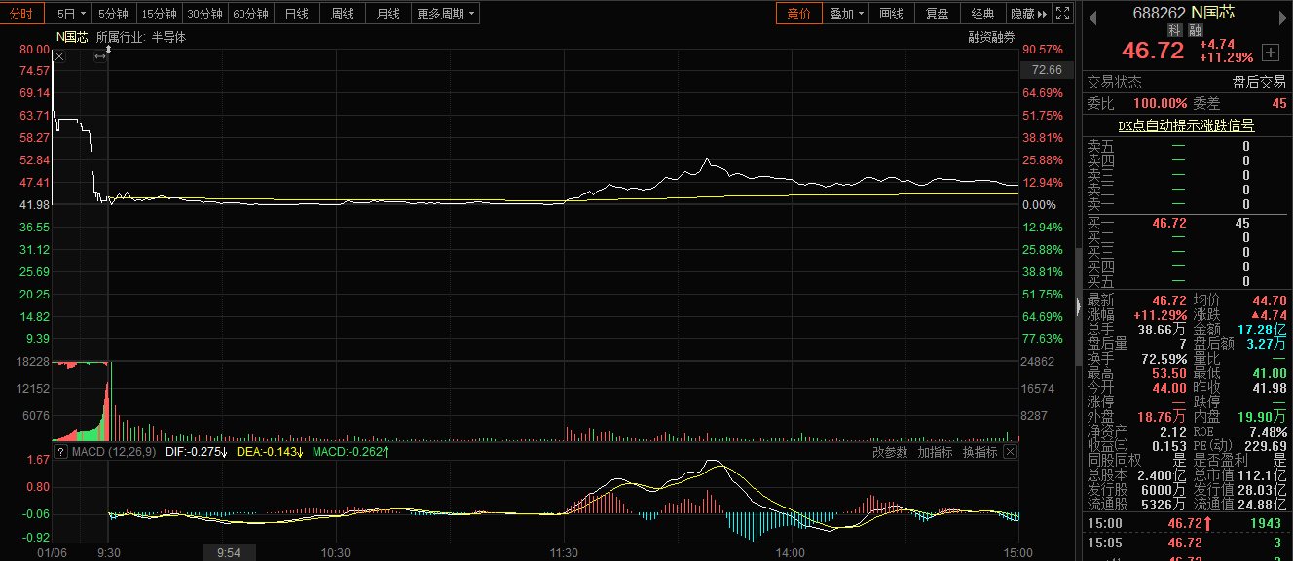Open the 5日 multi-day dropdown
1293x561 pixels.
[x=71, y=14]
